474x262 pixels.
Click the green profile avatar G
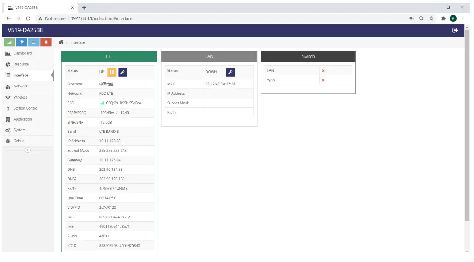pyautogui.click(x=453, y=18)
